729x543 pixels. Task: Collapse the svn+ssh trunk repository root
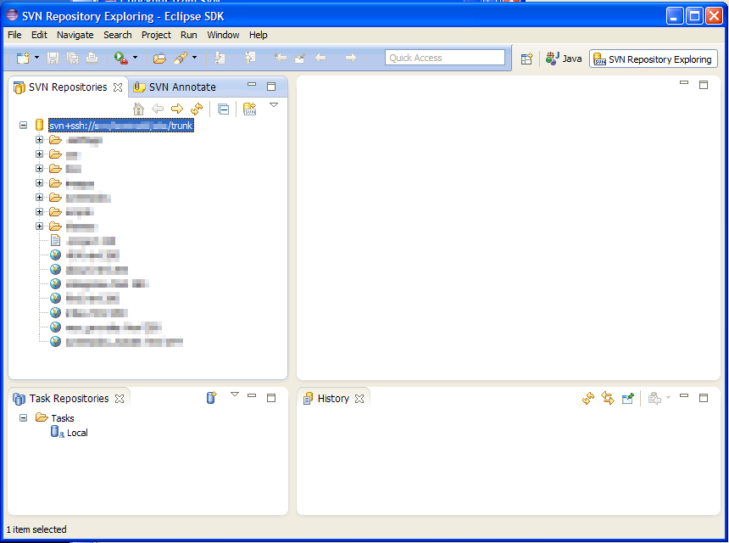[x=23, y=125]
